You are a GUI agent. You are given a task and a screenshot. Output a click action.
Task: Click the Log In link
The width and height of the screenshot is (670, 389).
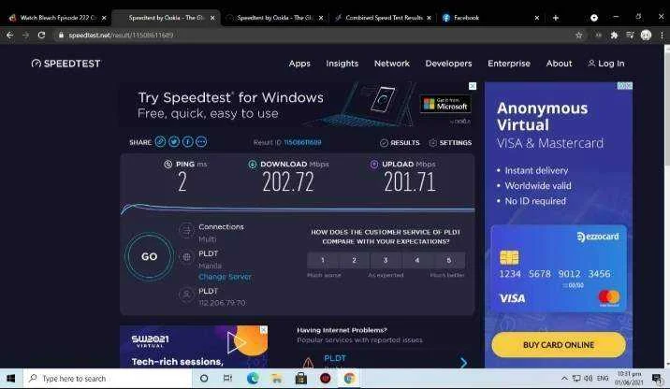tap(606, 64)
